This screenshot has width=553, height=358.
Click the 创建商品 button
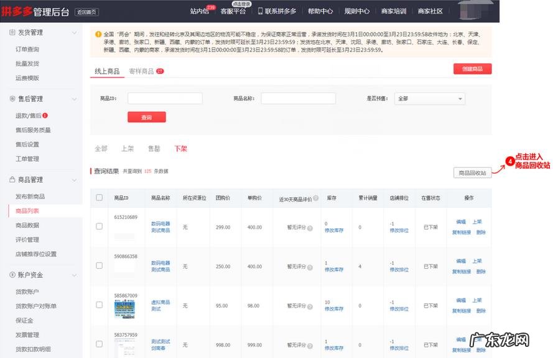click(x=474, y=69)
